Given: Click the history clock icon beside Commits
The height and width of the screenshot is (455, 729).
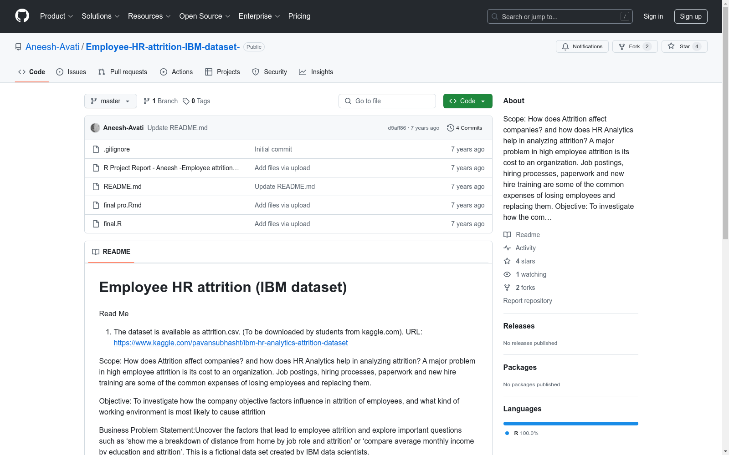Looking at the screenshot, I should (451, 128).
